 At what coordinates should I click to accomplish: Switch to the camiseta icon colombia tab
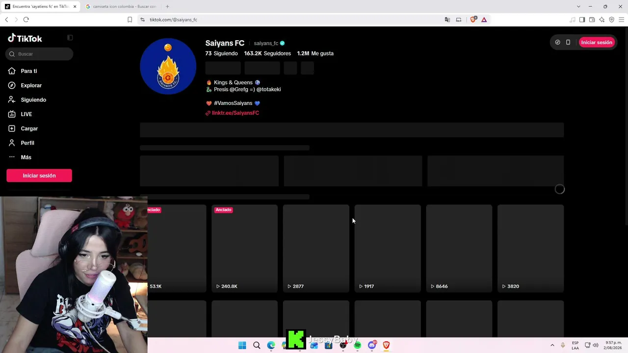coord(121,6)
